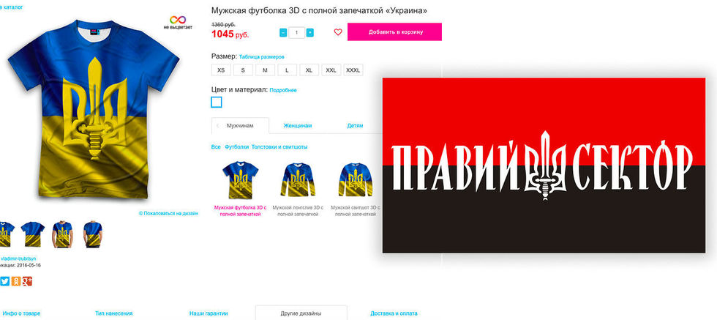This screenshot has width=717, height=320.
Task: Select size XXXL
Action: click(x=353, y=70)
